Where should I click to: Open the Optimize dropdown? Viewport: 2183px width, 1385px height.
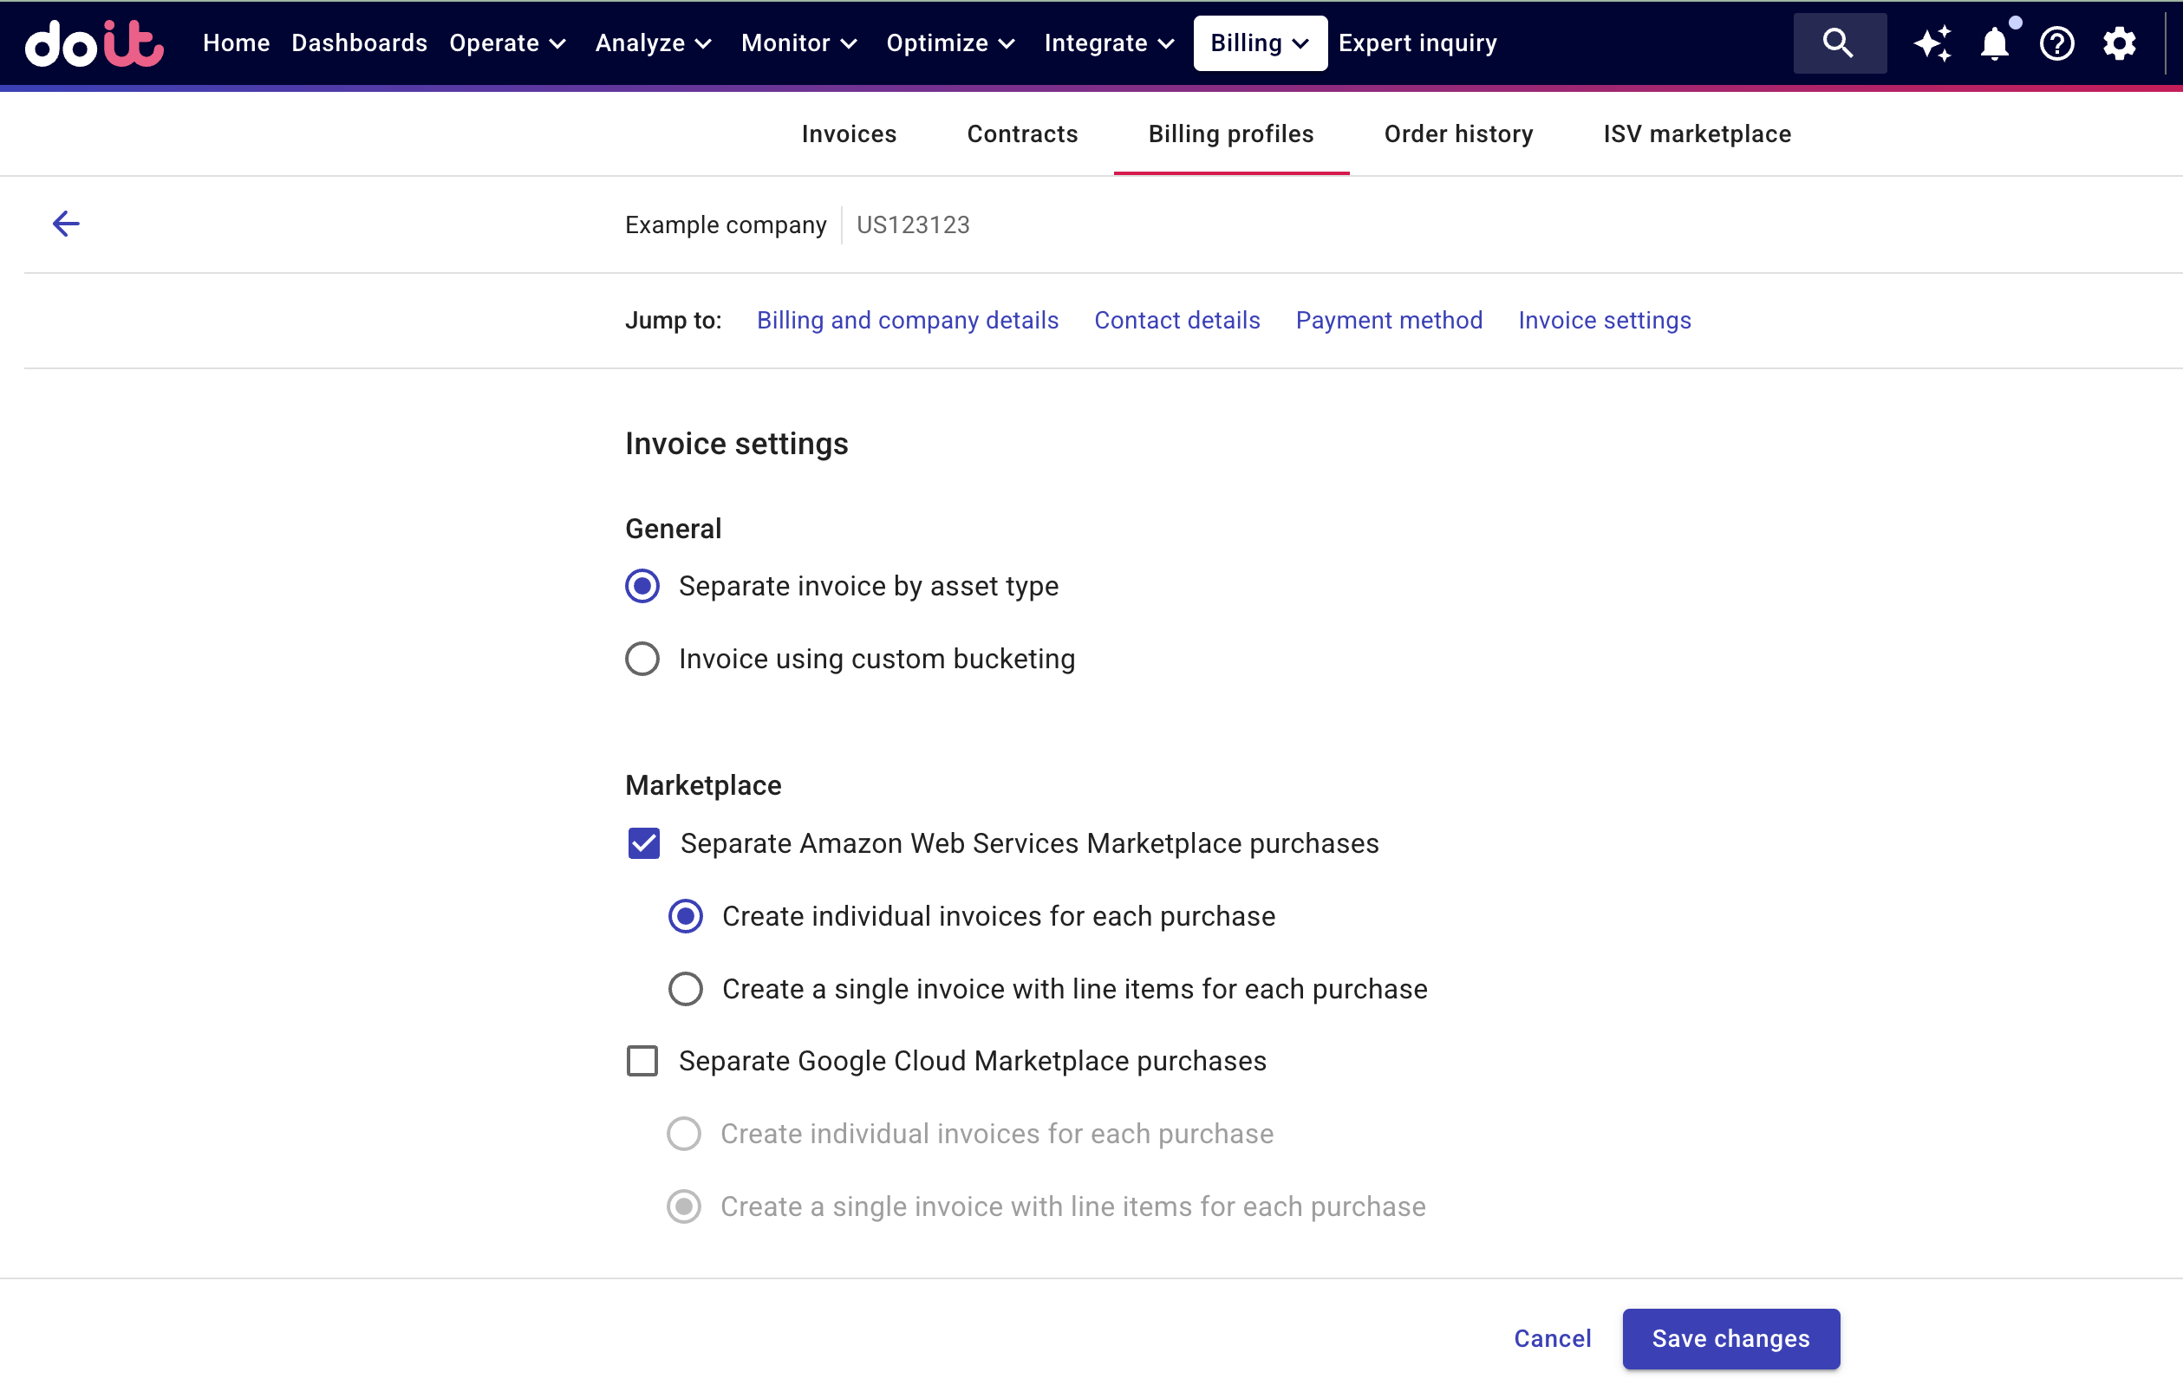click(x=950, y=42)
